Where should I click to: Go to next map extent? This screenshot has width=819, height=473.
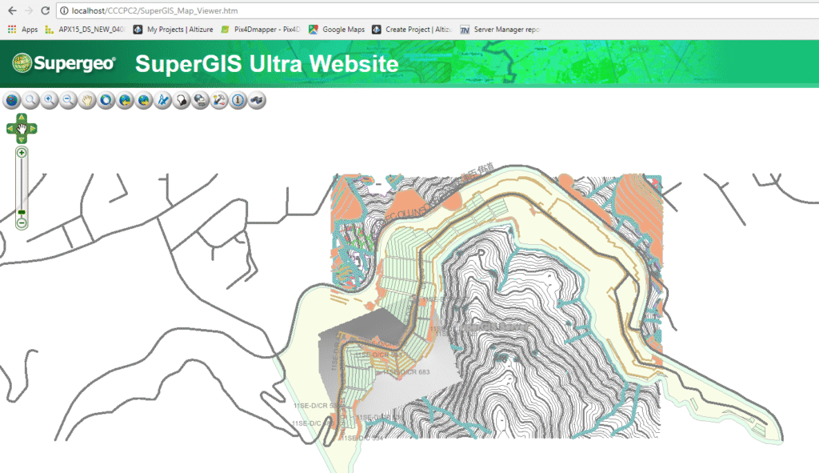pos(144,100)
